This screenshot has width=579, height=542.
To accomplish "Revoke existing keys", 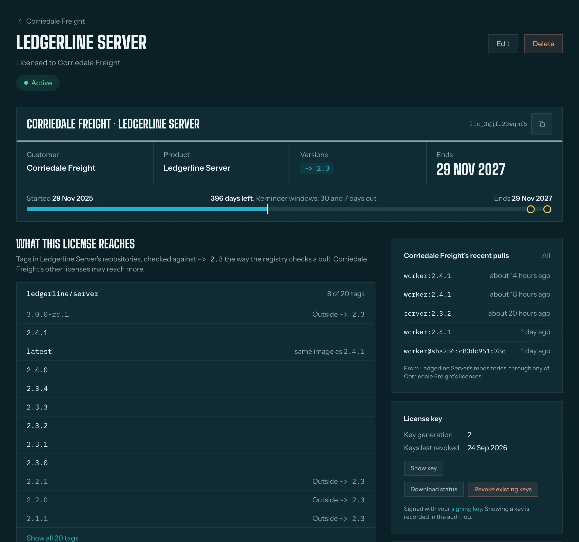I will tap(503, 489).
